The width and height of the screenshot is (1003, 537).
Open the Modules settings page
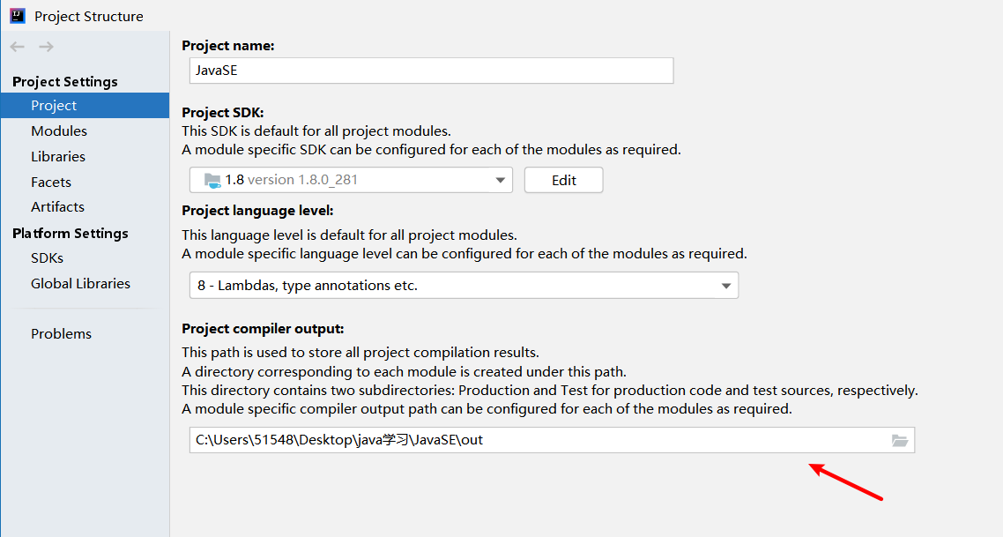point(59,131)
